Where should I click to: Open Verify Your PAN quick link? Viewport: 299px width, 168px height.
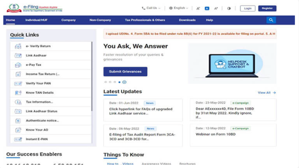click(51, 84)
